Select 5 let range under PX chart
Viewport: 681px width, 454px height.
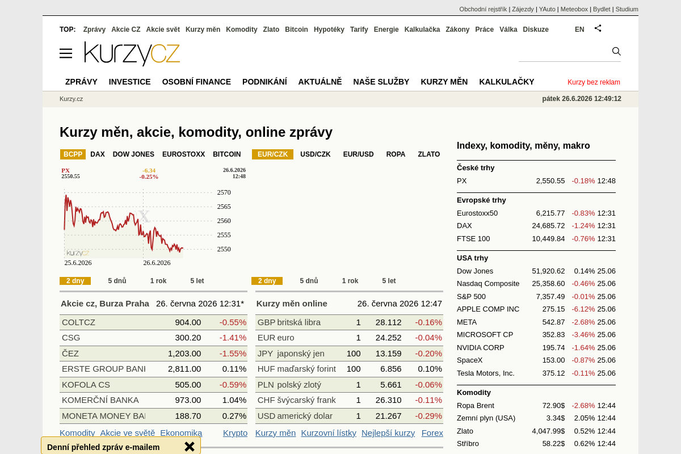[x=197, y=281]
